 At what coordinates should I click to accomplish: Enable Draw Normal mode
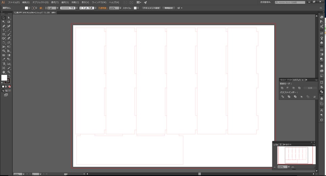point(3,91)
